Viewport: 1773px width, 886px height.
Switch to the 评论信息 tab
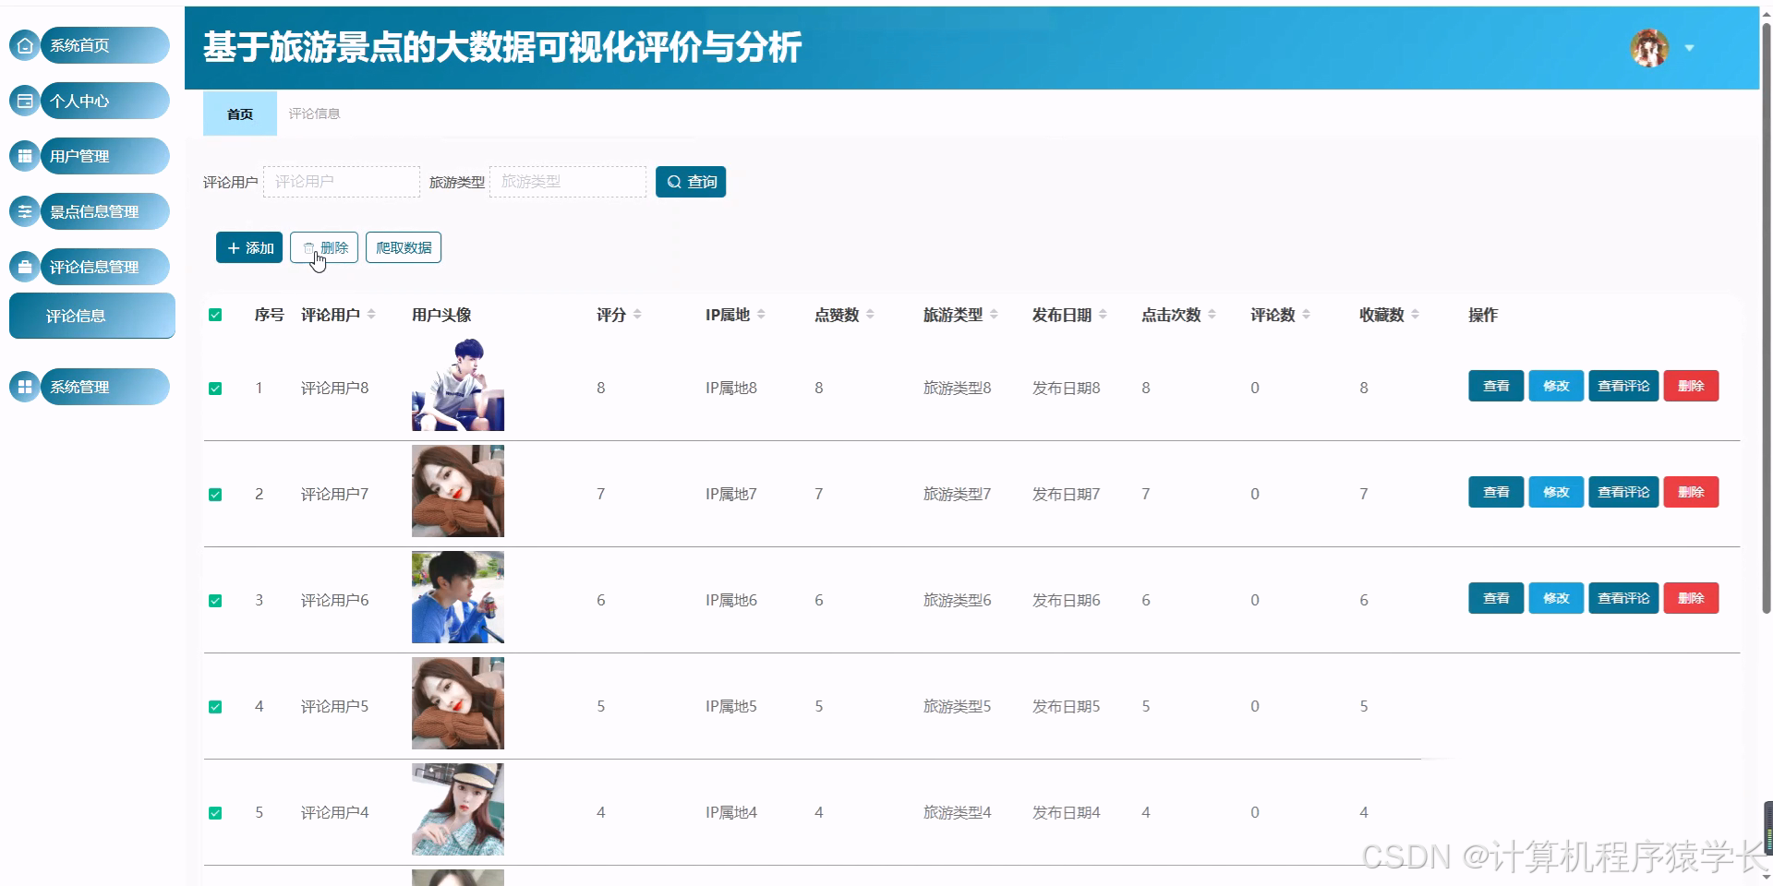(x=315, y=113)
